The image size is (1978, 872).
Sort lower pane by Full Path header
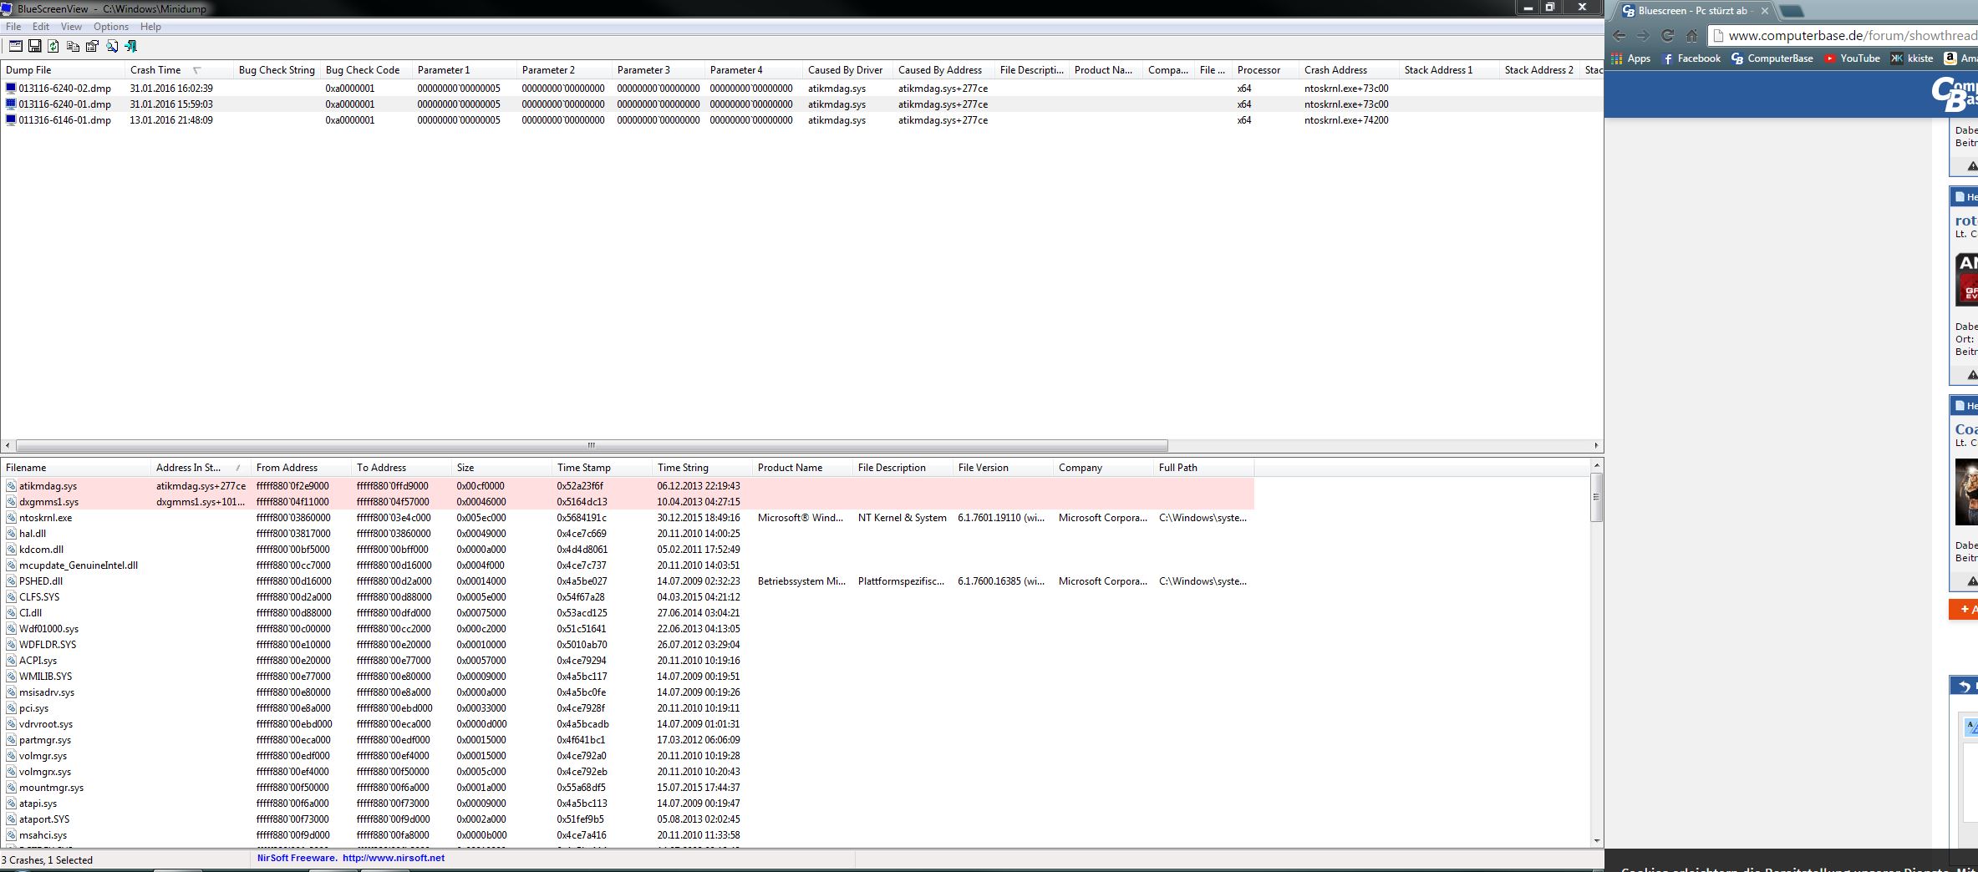[x=1203, y=468]
